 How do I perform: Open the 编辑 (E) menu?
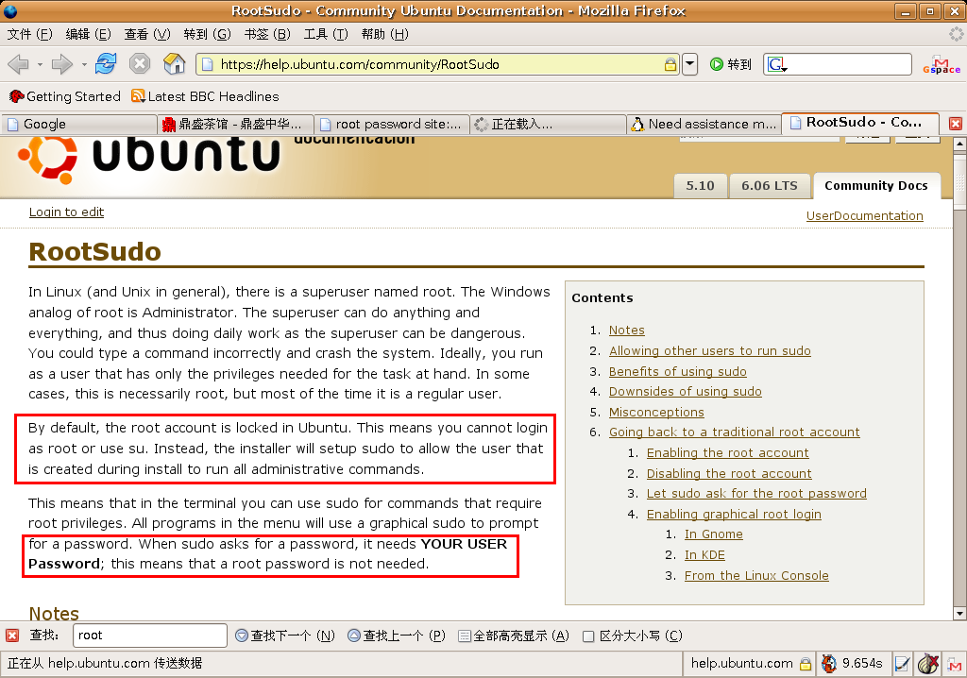coord(88,34)
